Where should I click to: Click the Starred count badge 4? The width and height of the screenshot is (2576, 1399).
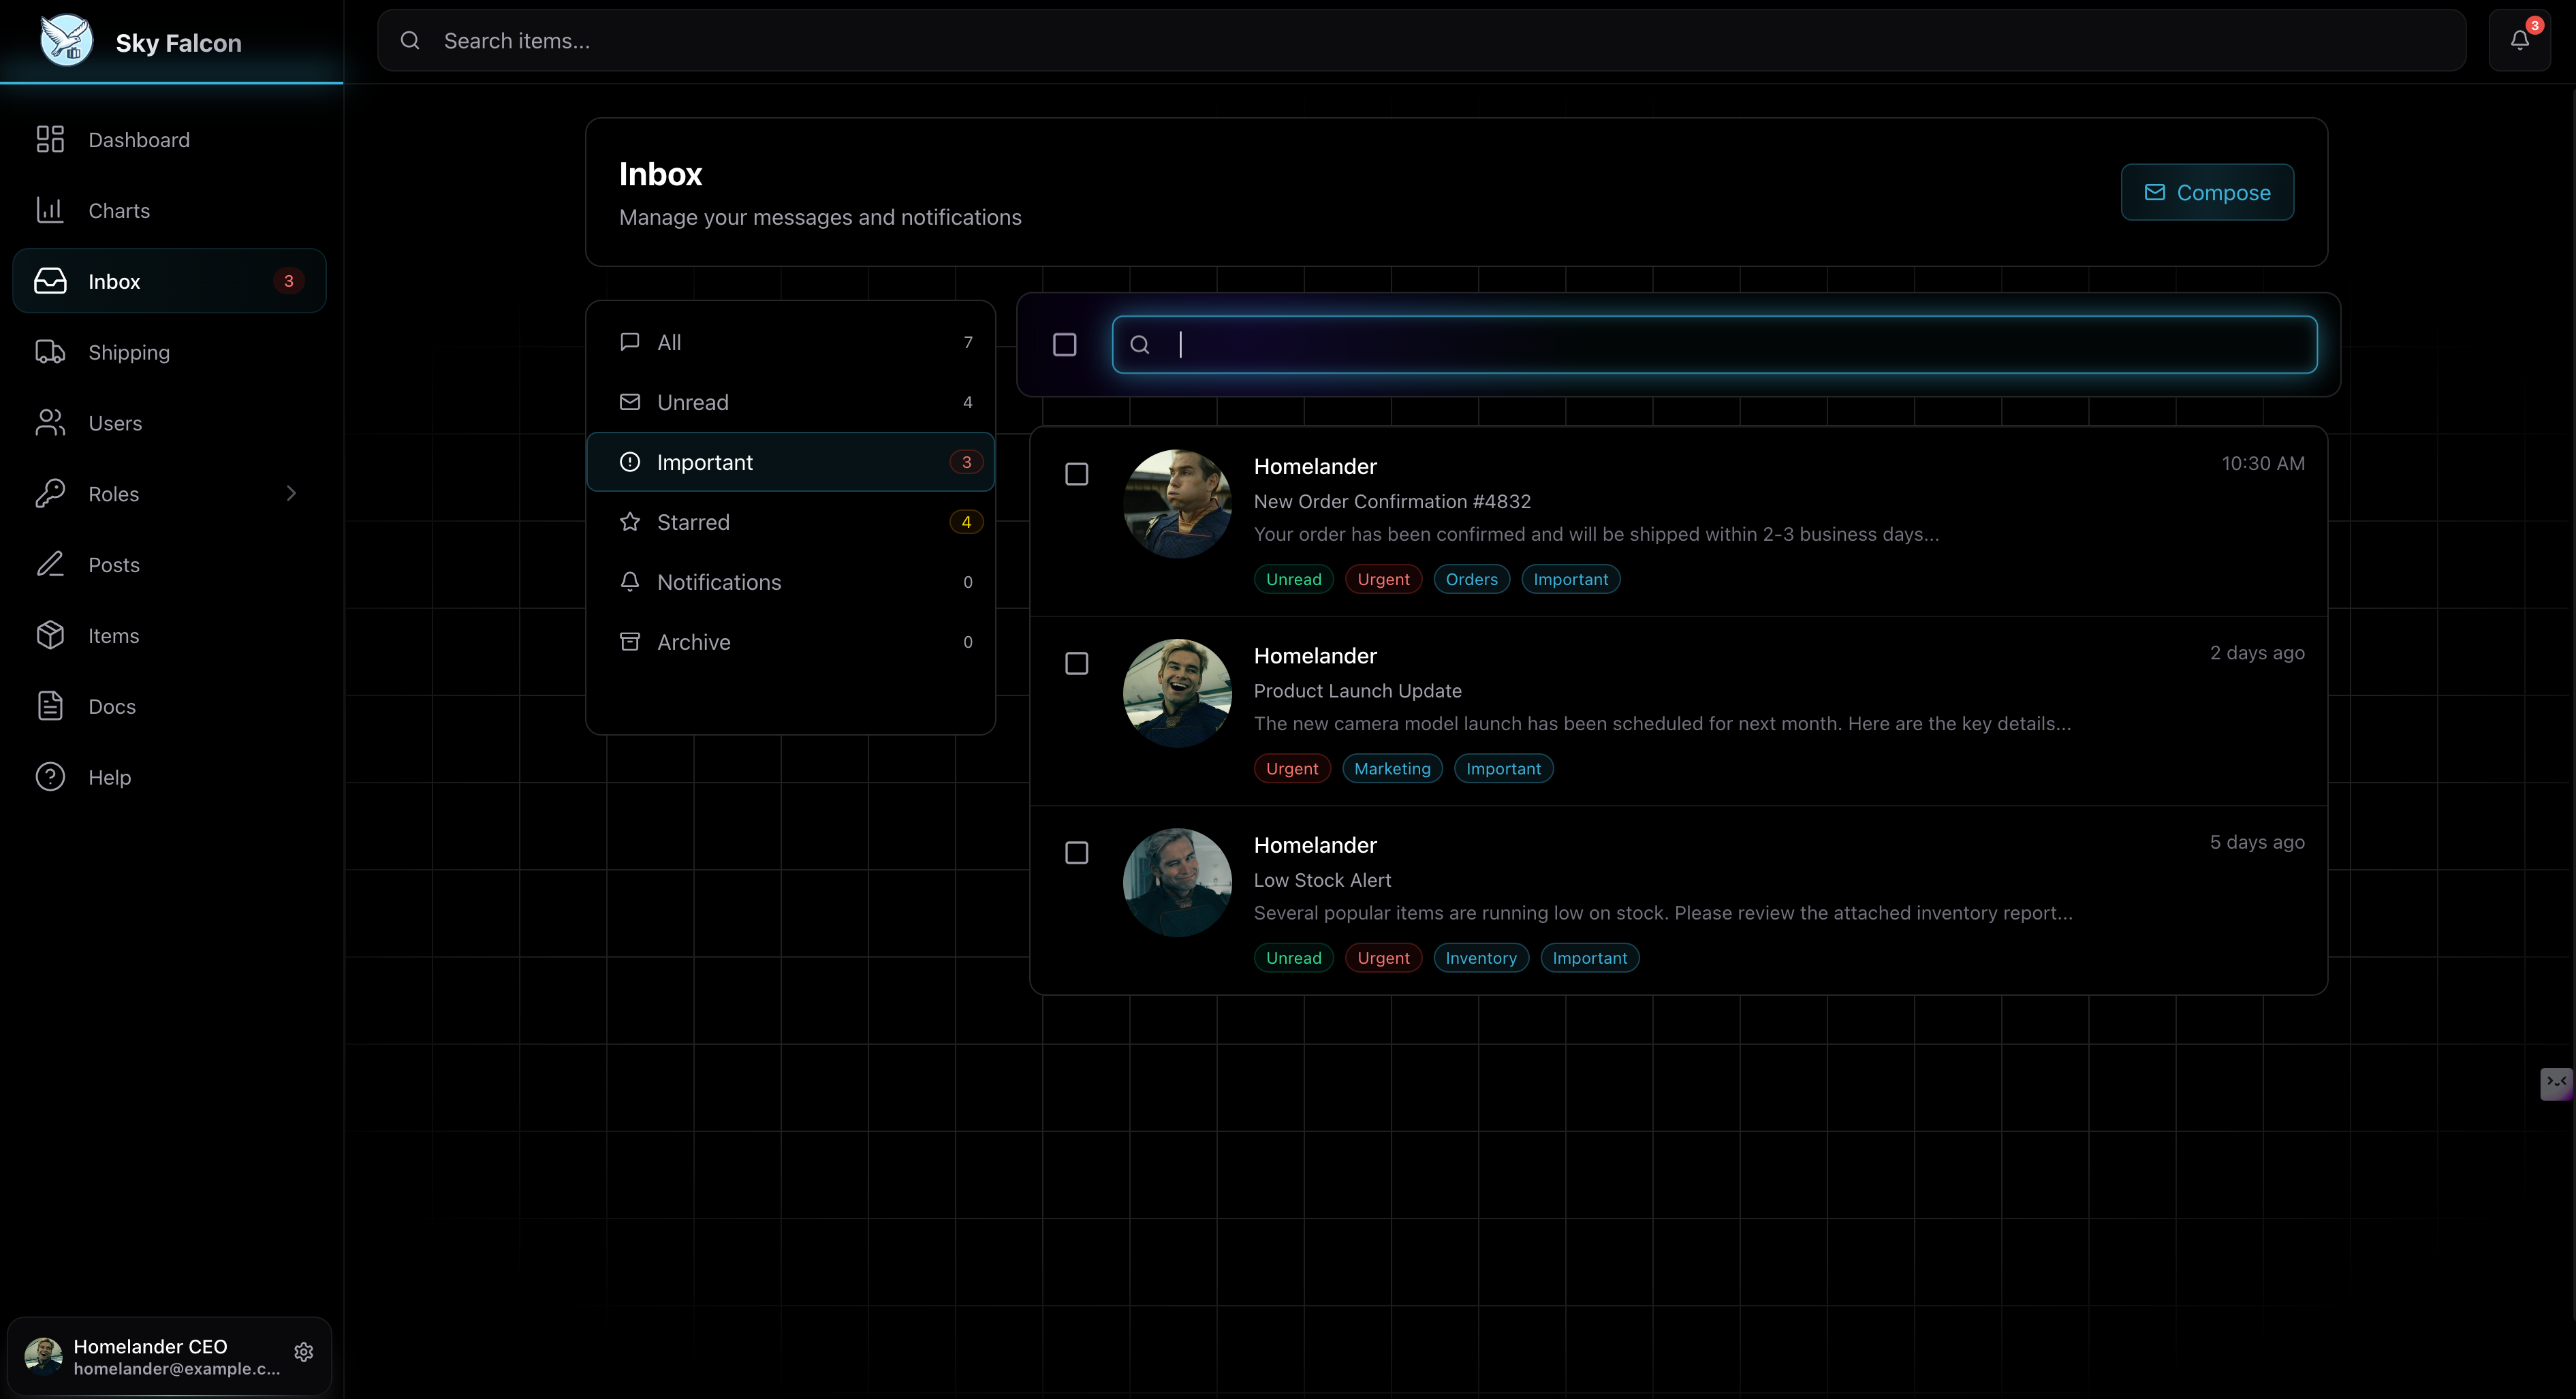point(966,522)
